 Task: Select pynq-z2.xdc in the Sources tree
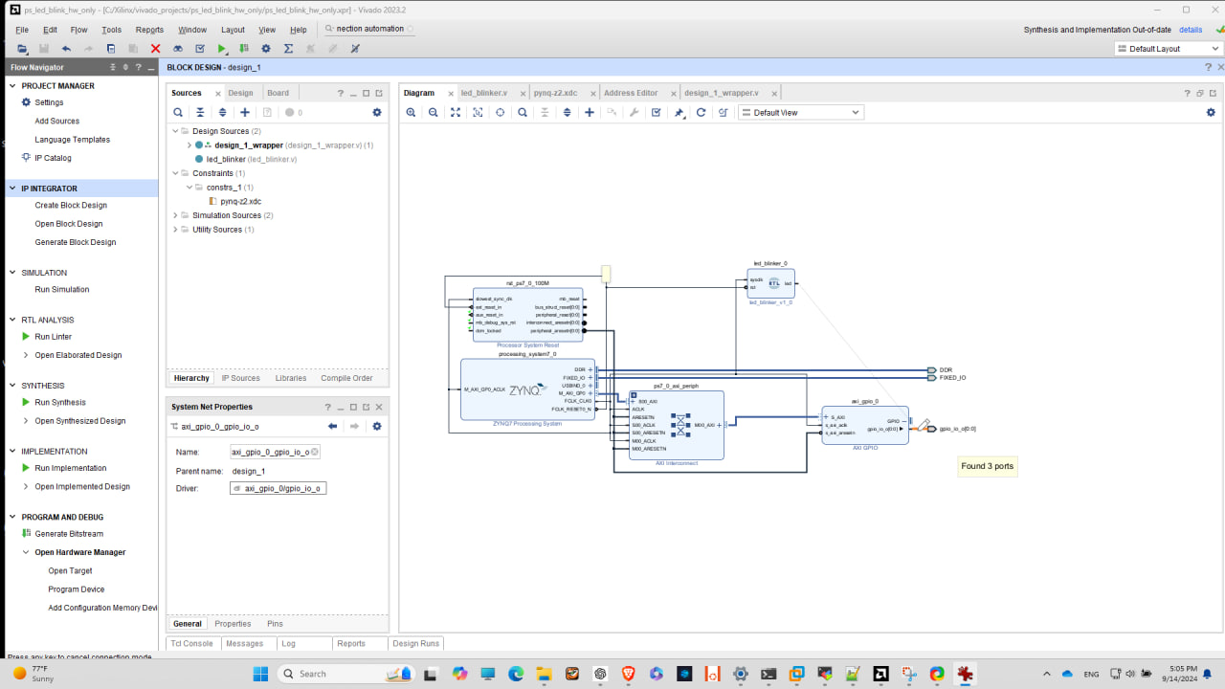pos(240,202)
